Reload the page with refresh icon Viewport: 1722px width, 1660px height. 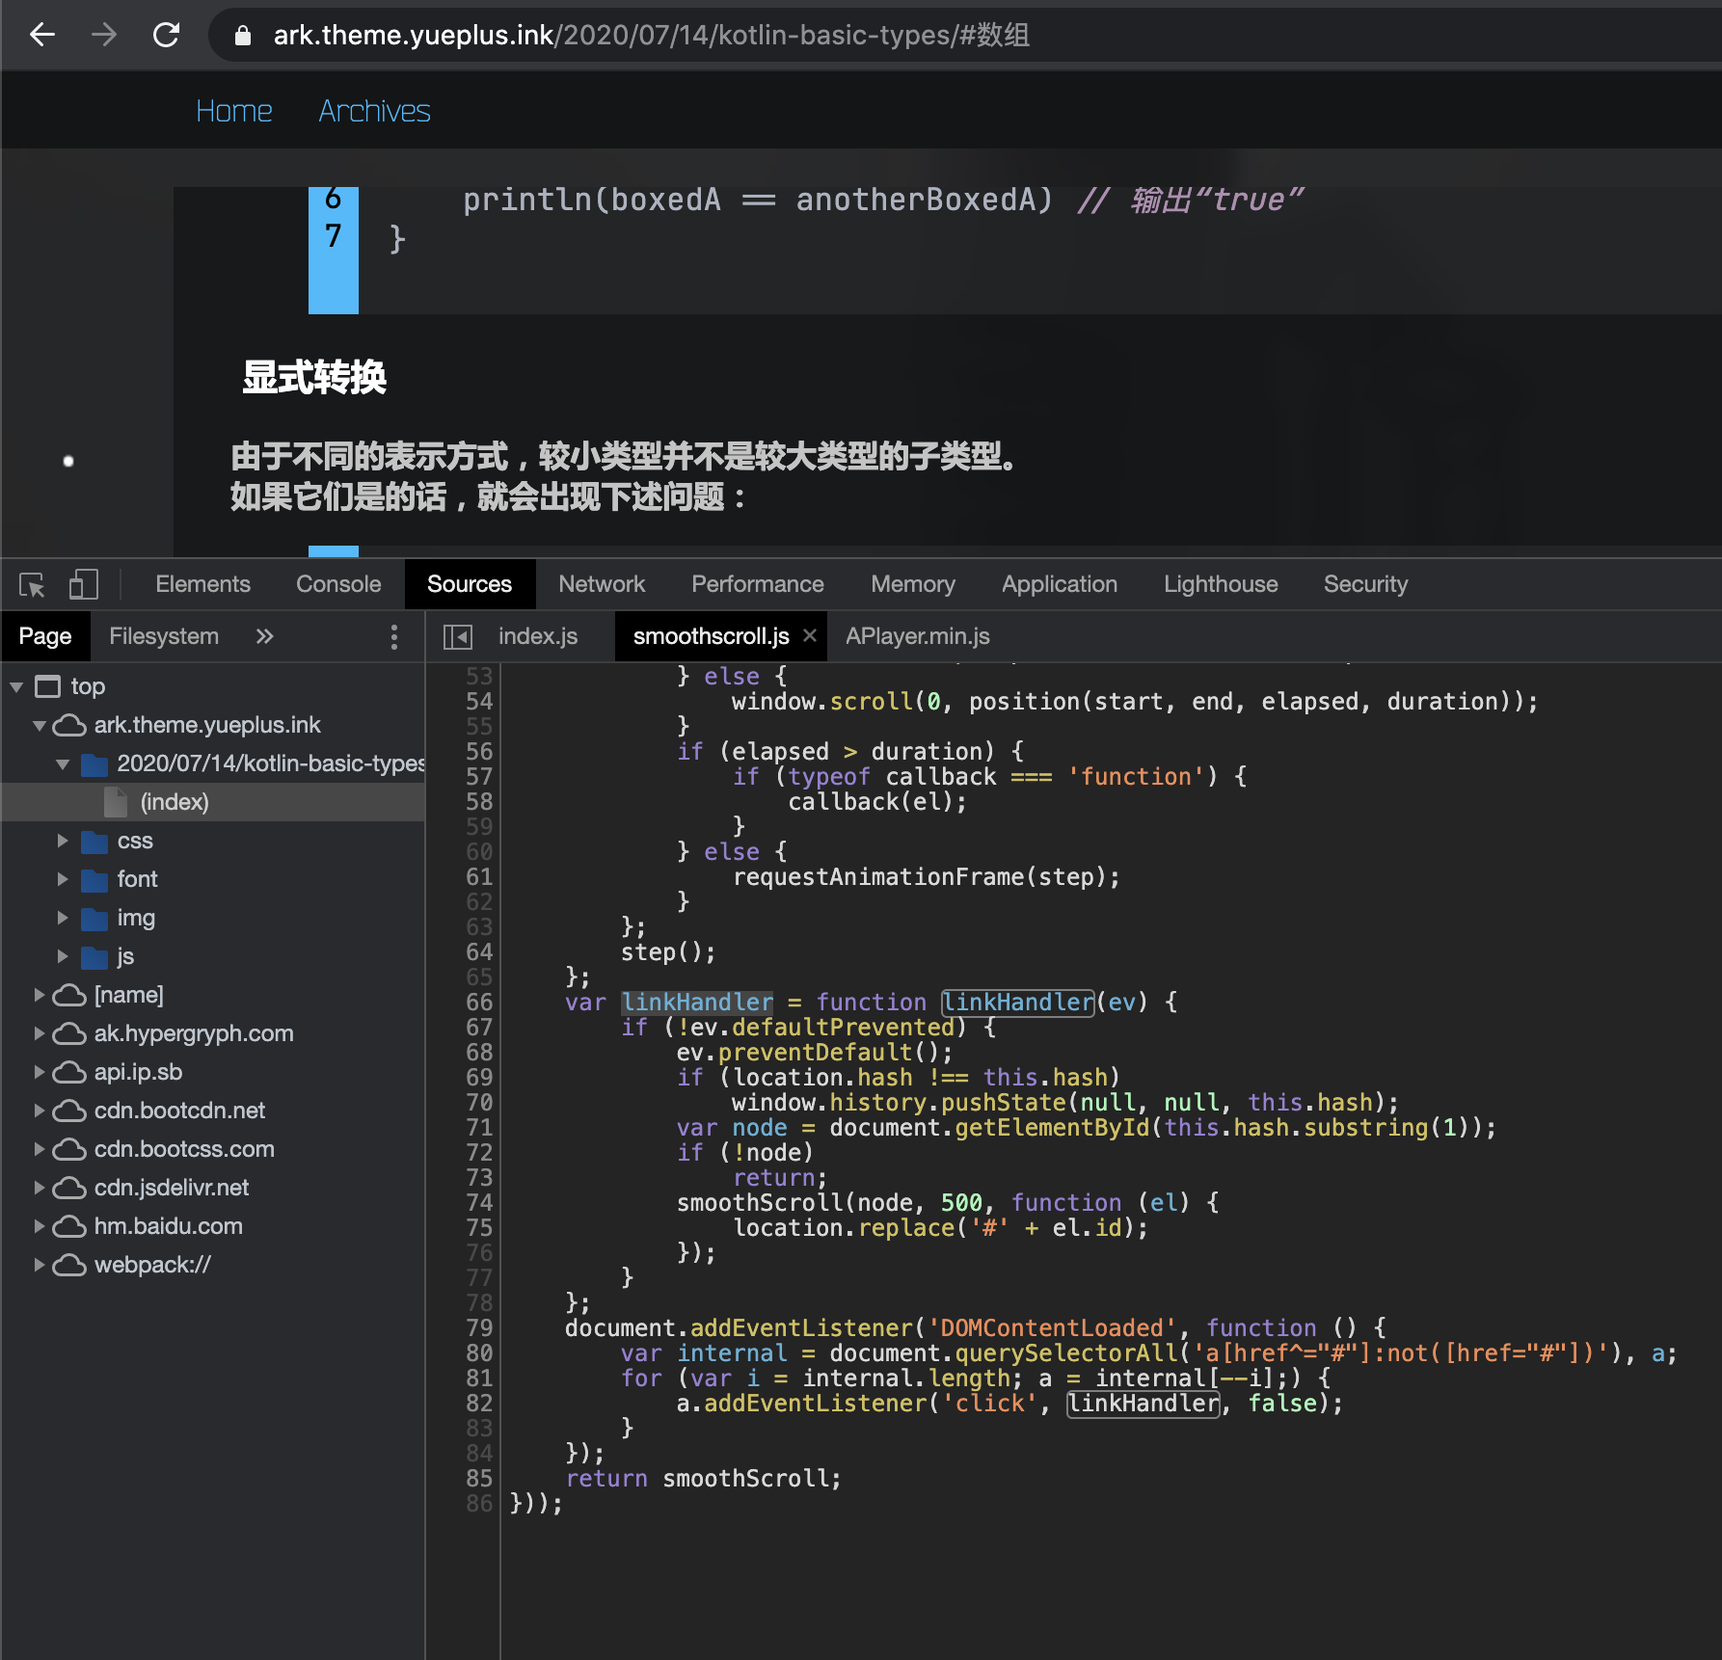click(x=167, y=36)
